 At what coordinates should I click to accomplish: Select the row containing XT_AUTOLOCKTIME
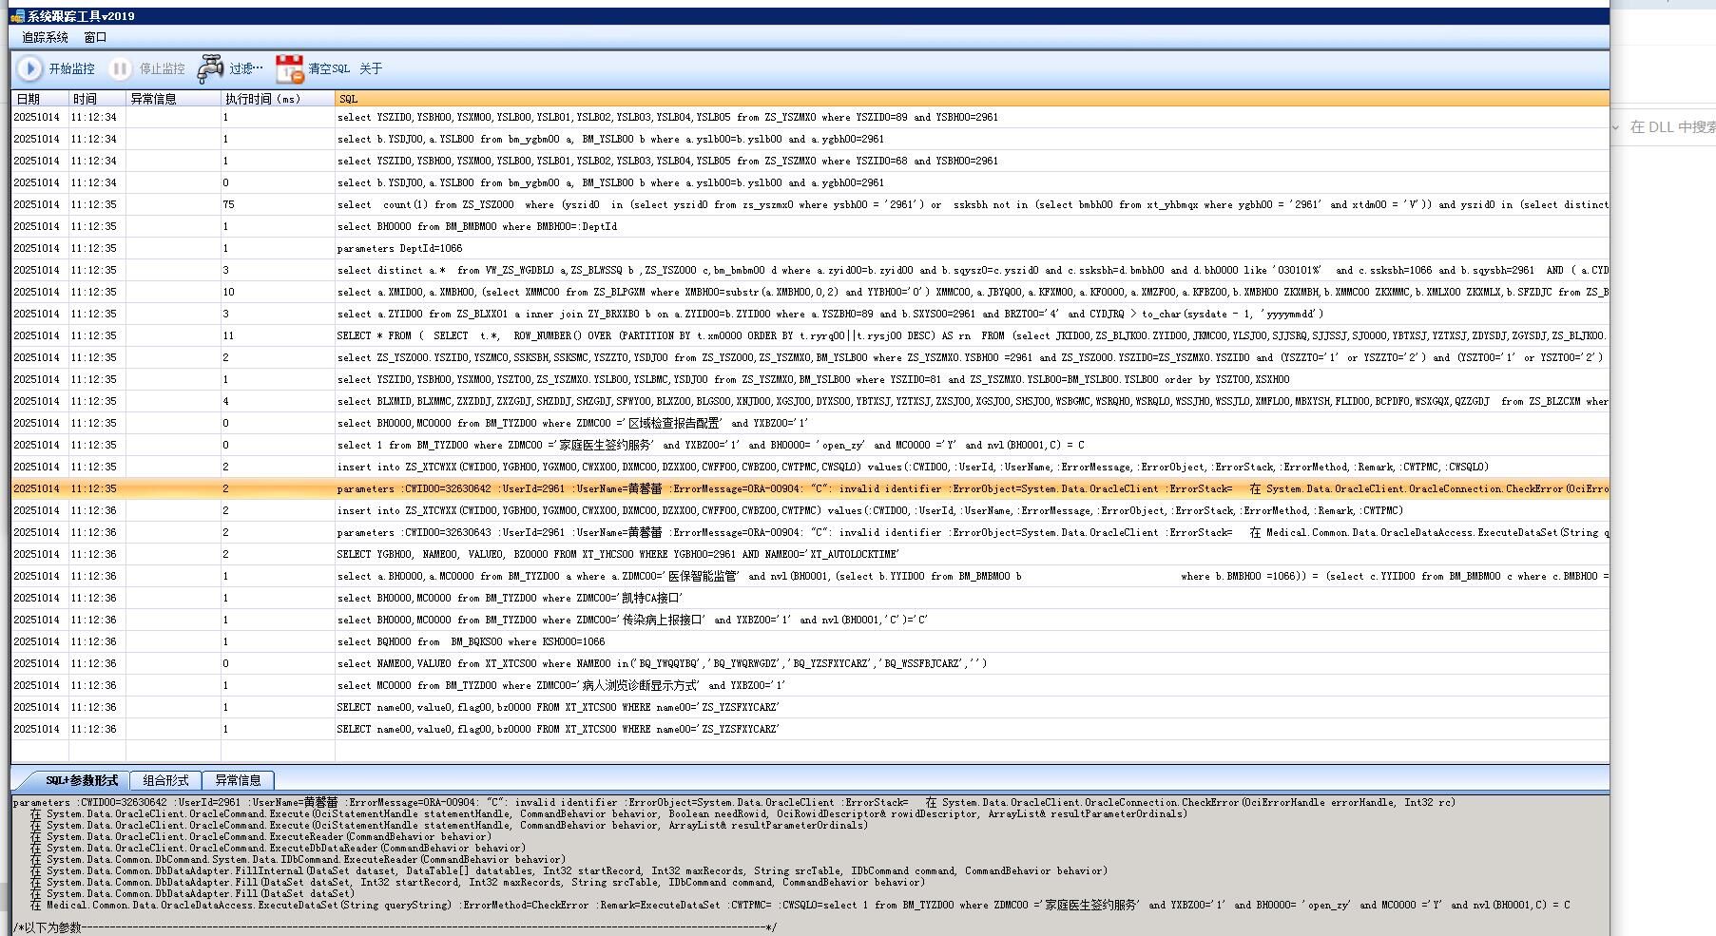[810, 554]
